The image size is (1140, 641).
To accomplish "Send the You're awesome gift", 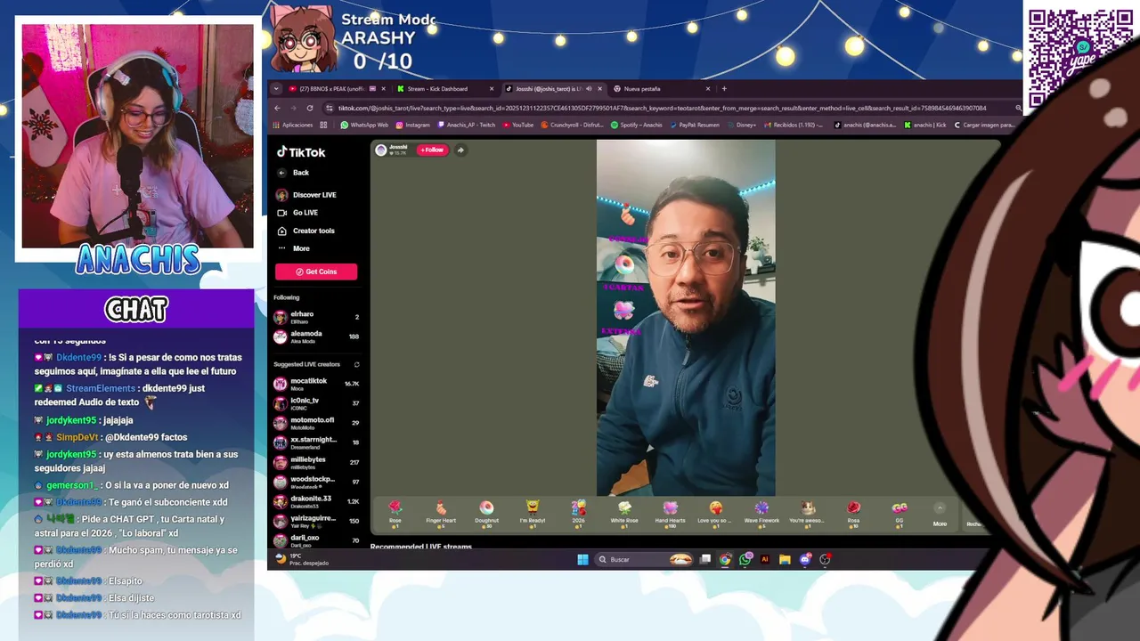I will [807, 514].
